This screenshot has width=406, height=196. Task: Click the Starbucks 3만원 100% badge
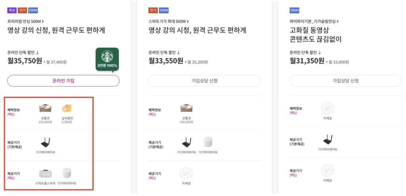click(107, 59)
